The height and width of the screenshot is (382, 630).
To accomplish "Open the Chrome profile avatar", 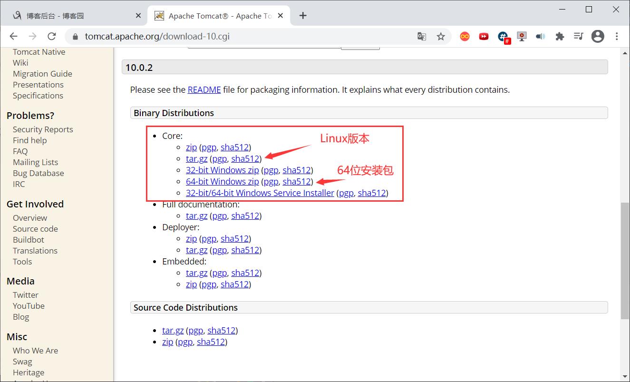I will click(x=598, y=36).
